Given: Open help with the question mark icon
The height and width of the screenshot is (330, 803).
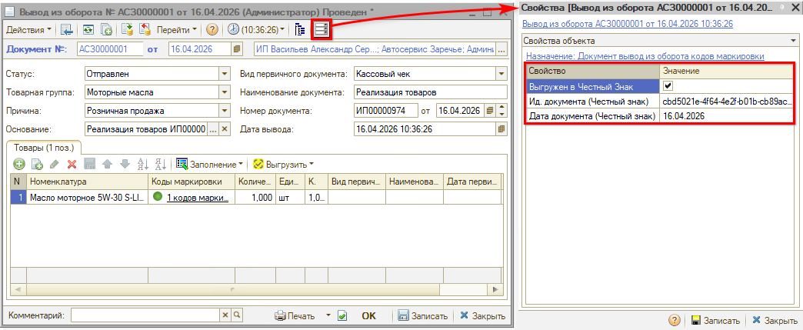Looking at the screenshot, I should pyautogui.click(x=212, y=29).
